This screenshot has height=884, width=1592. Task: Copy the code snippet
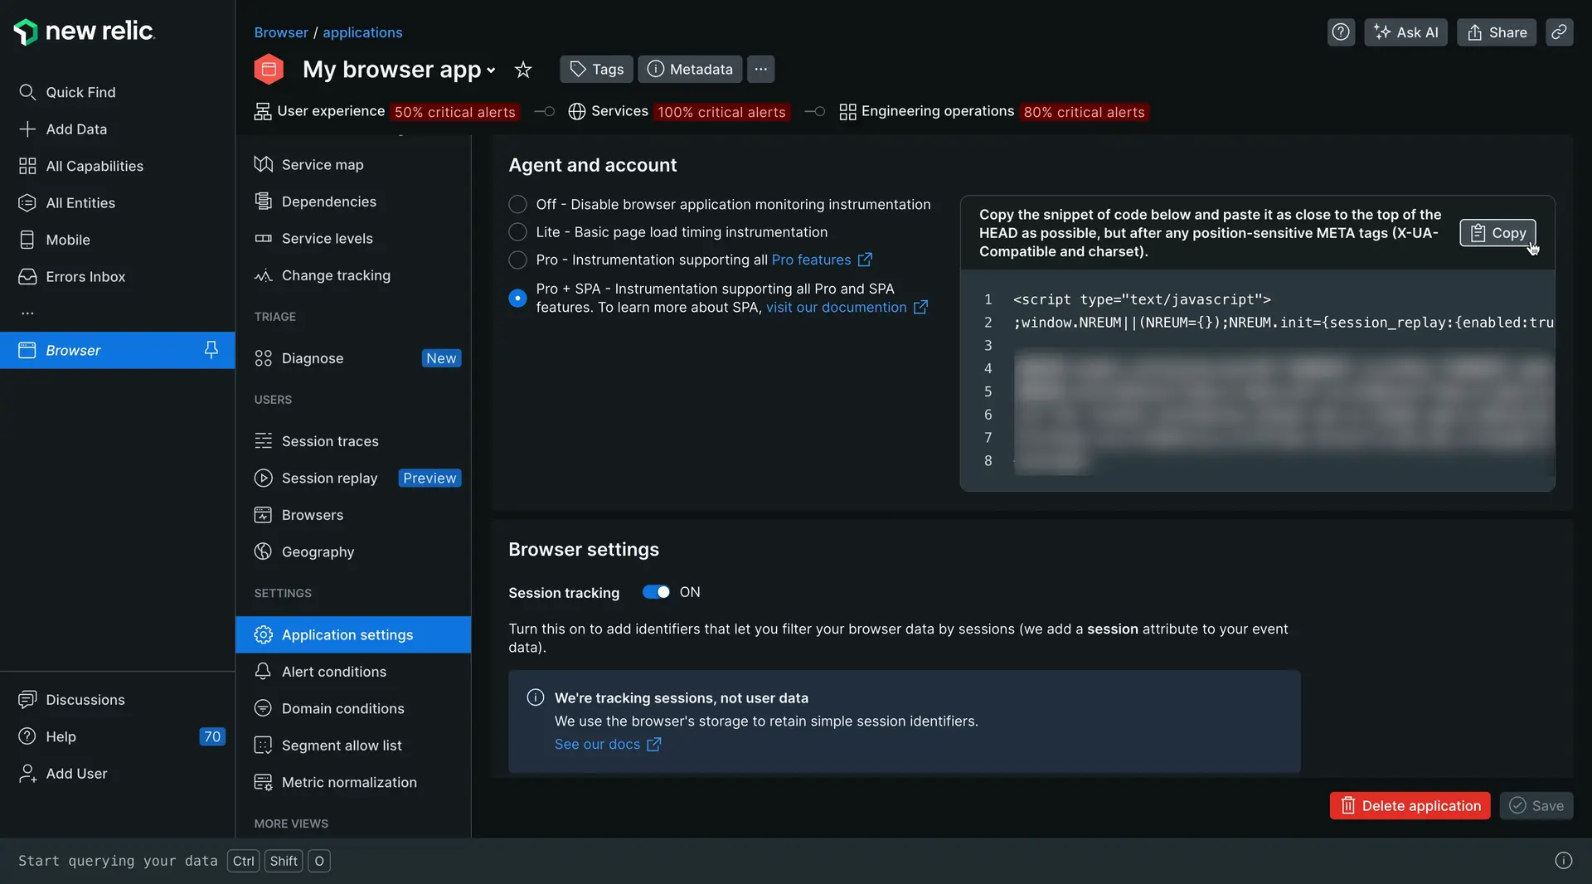[x=1497, y=233]
